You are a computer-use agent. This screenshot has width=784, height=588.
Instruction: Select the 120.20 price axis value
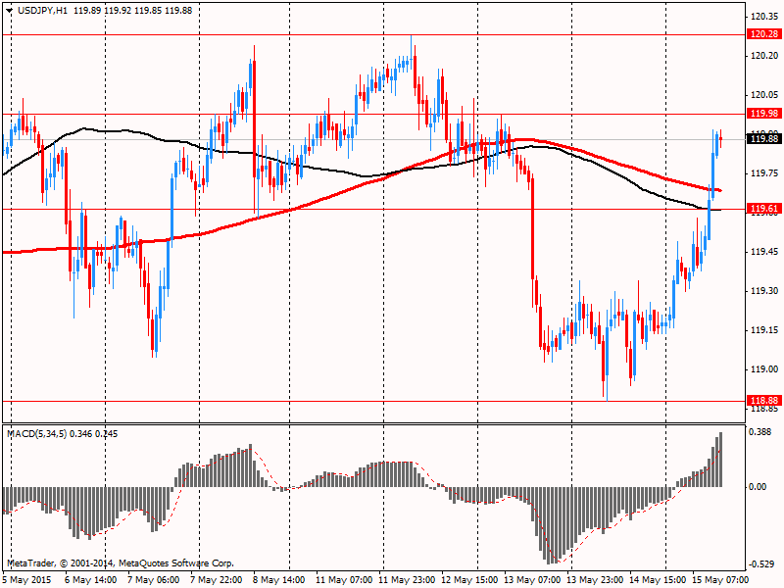click(764, 56)
